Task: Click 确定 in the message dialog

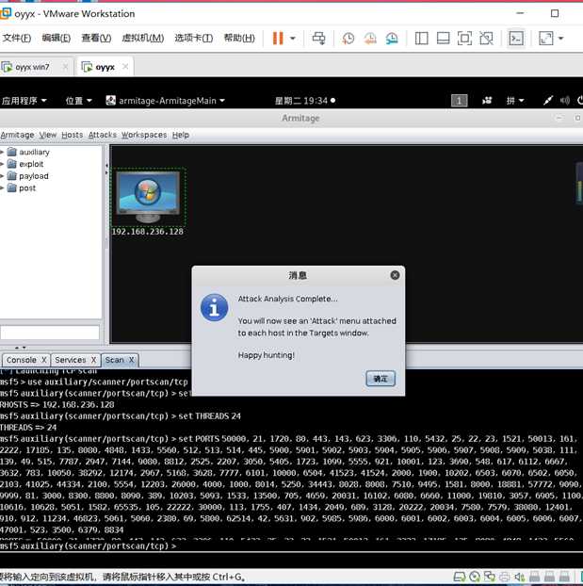Action: [381, 379]
